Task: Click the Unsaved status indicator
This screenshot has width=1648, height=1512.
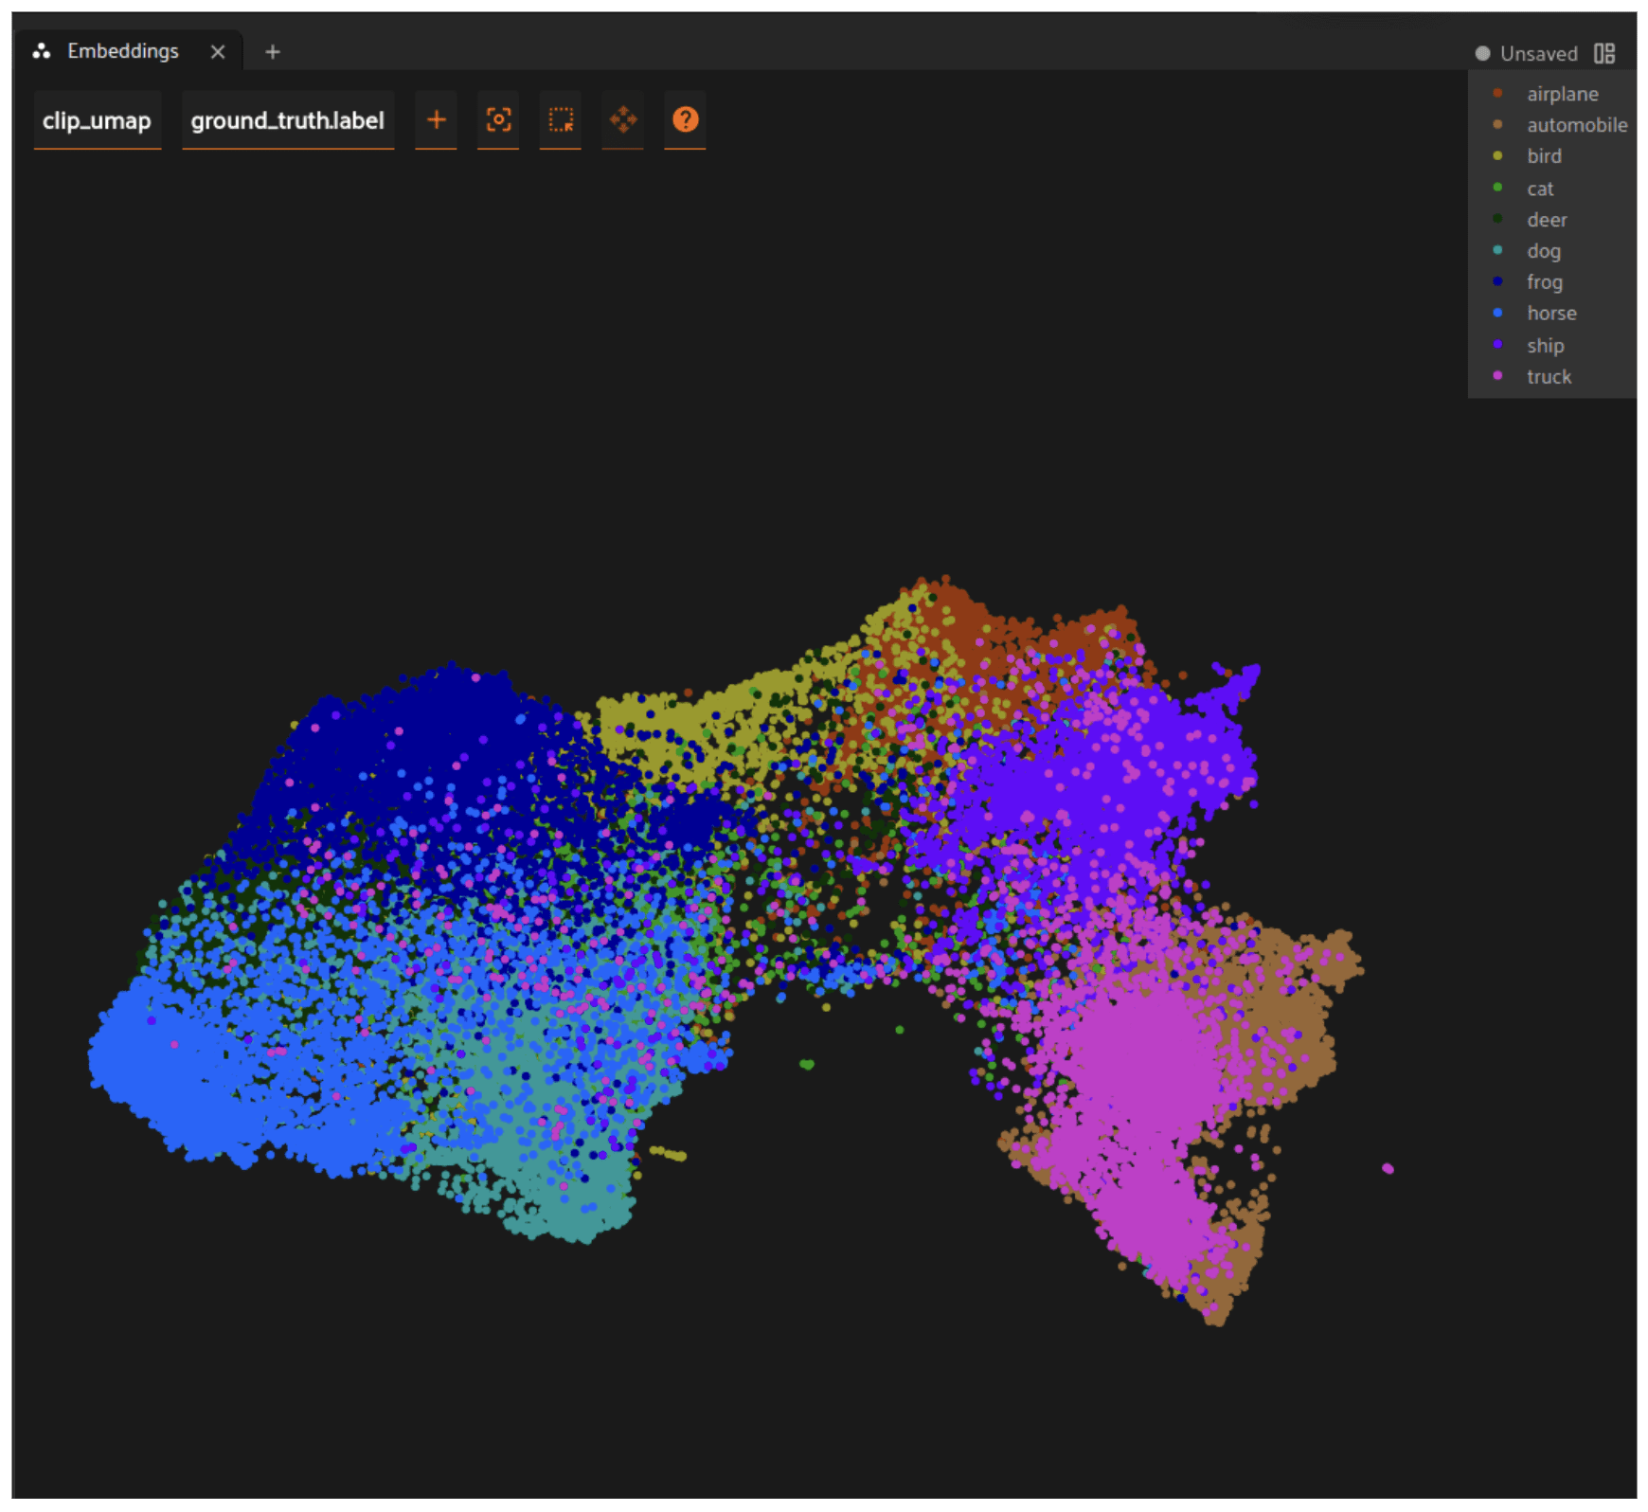Action: coord(1527,54)
